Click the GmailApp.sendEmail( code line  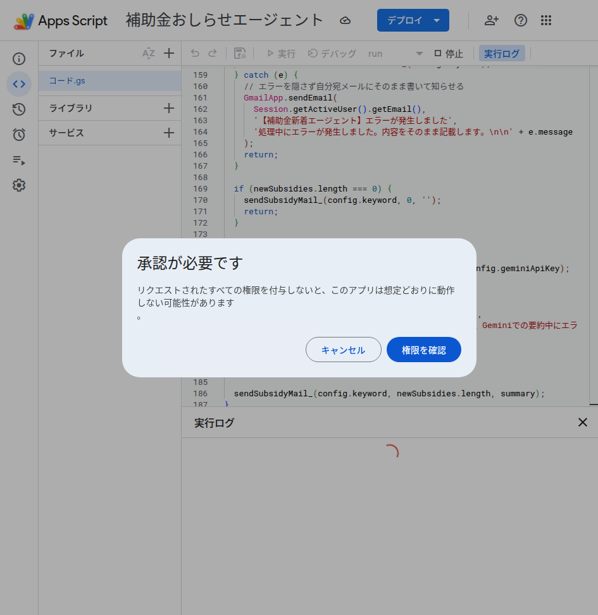(x=290, y=98)
